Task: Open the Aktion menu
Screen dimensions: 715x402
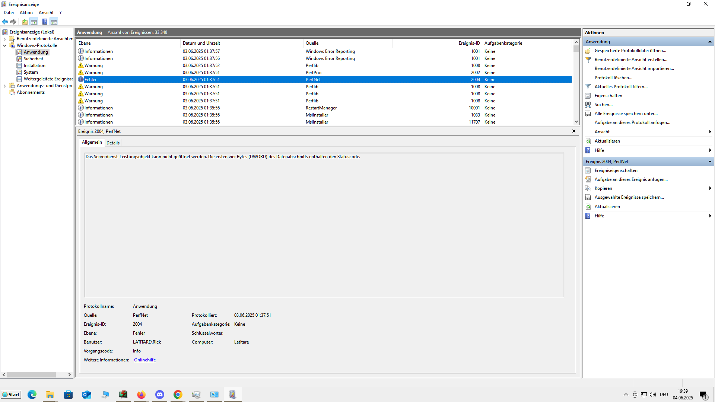Action: [26, 12]
